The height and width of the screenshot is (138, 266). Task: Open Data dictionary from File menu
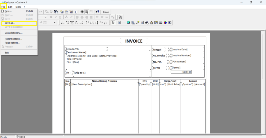pos(14,33)
